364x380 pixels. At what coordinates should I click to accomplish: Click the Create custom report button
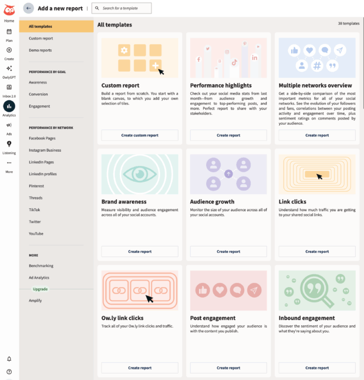140,135
